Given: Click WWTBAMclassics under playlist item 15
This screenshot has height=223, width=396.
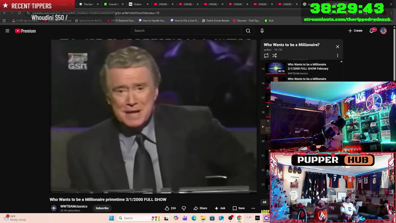Looking at the screenshot, I should pyautogui.click(x=298, y=73).
